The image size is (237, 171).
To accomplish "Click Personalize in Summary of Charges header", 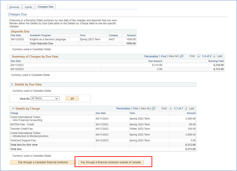I will [151, 56].
